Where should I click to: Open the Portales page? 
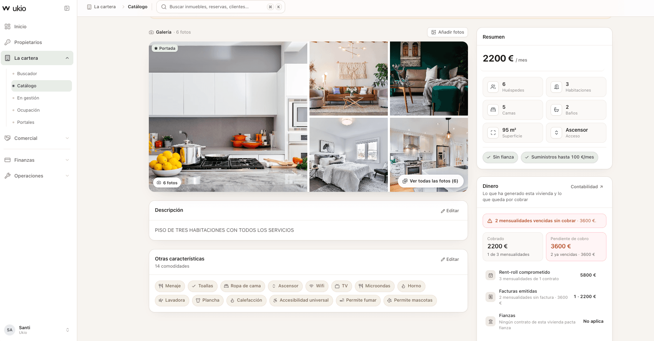click(x=42, y=122)
